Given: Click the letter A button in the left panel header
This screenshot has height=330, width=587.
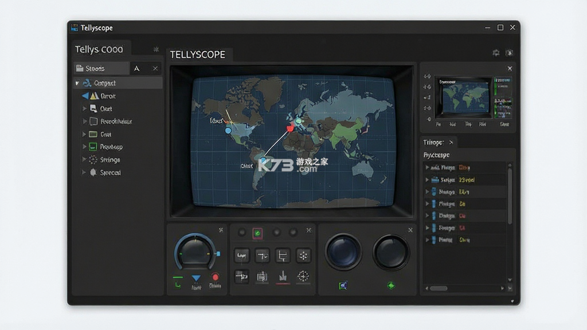Looking at the screenshot, I should (x=136, y=69).
